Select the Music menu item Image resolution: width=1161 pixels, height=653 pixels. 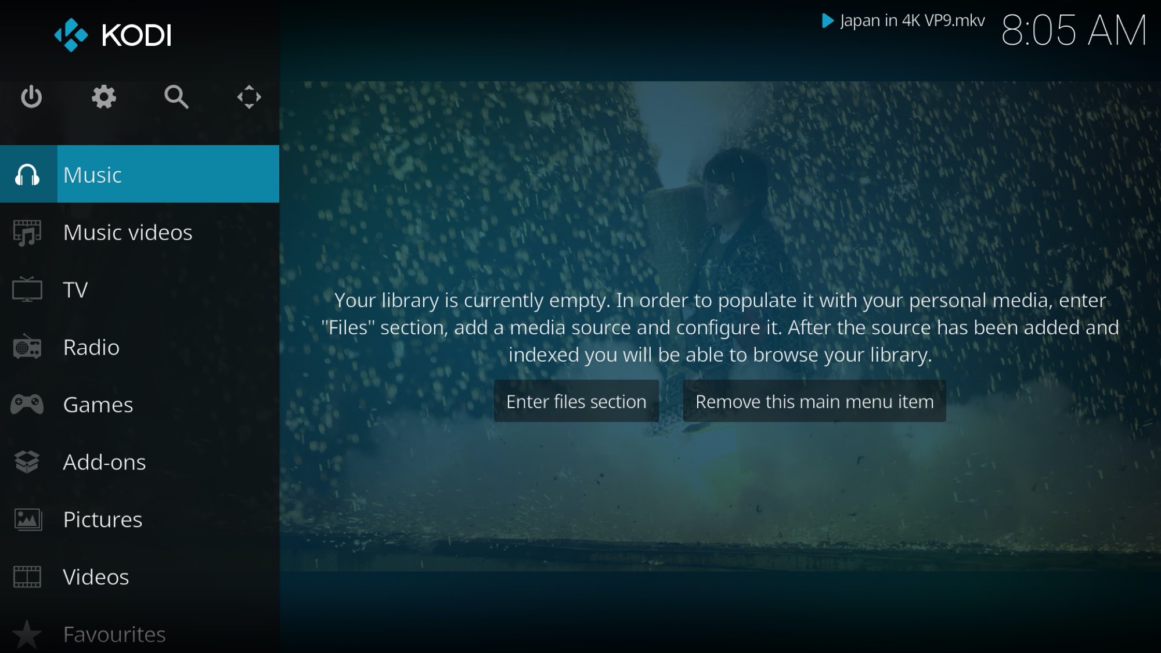139,174
